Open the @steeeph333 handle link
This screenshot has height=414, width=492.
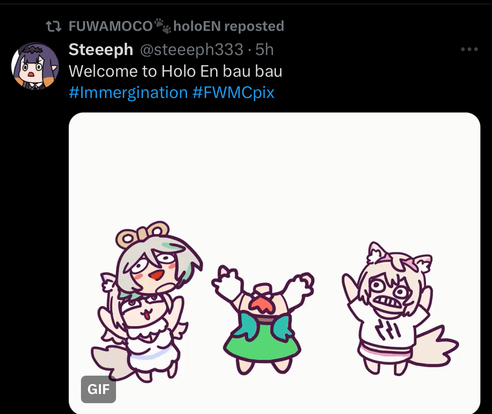(192, 50)
